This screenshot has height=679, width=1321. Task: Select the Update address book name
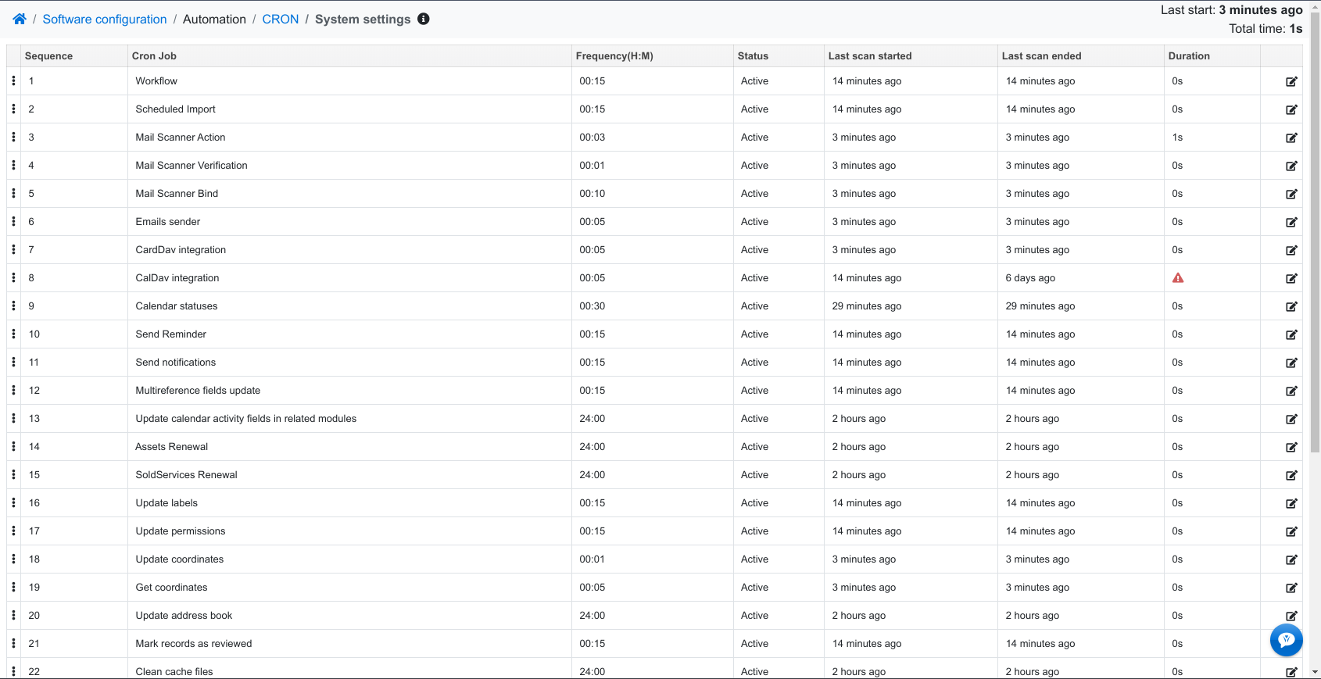point(184,616)
